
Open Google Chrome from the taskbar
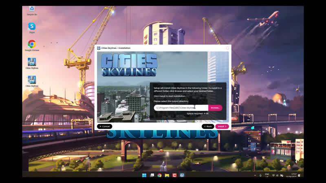click(x=159, y=175)
